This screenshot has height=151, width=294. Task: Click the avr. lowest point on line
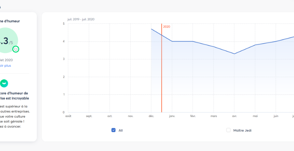[x=234, y=54]
